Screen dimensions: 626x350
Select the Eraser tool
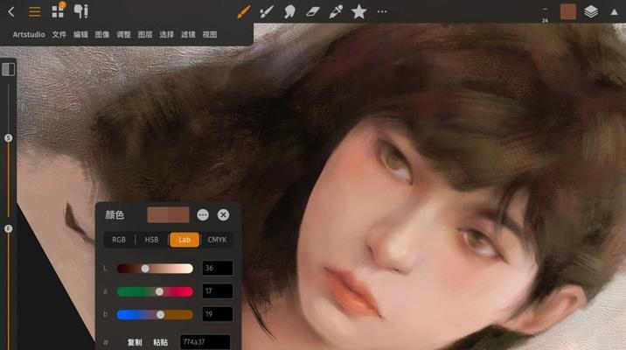point(313,11)
